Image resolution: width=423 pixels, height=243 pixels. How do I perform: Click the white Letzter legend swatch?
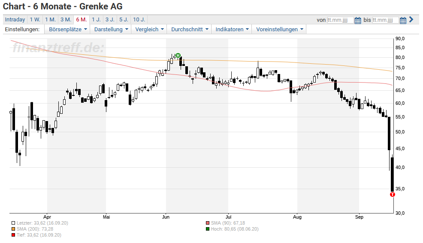[13, 223]
